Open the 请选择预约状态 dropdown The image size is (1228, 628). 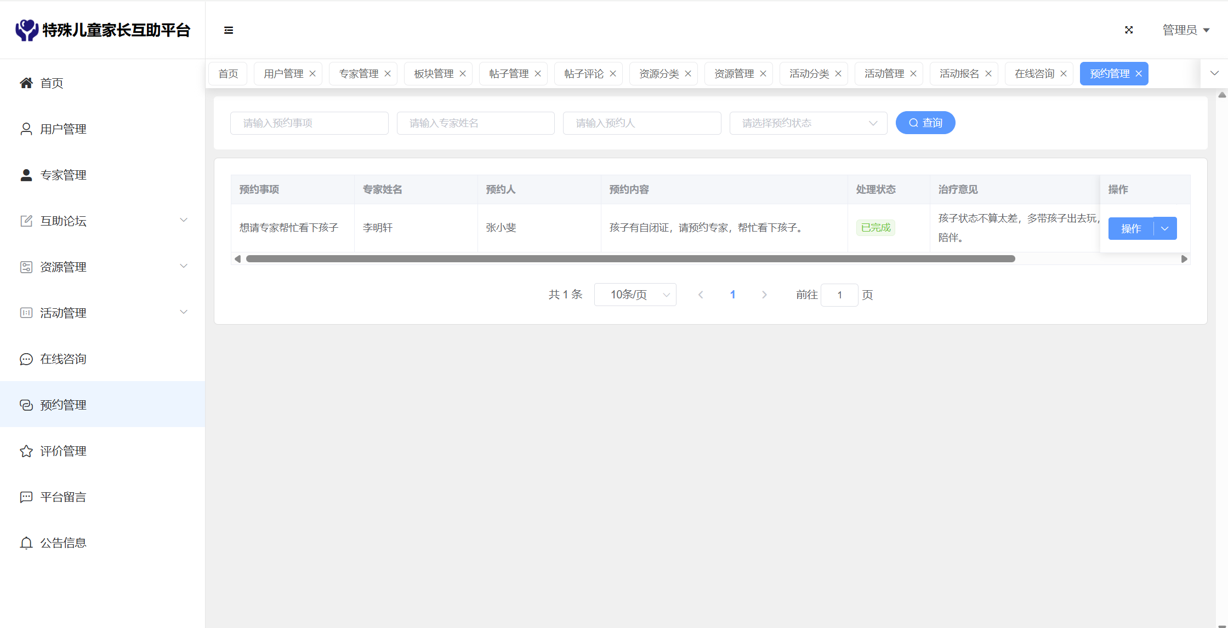pyautogui.click(x=808, y=123)
